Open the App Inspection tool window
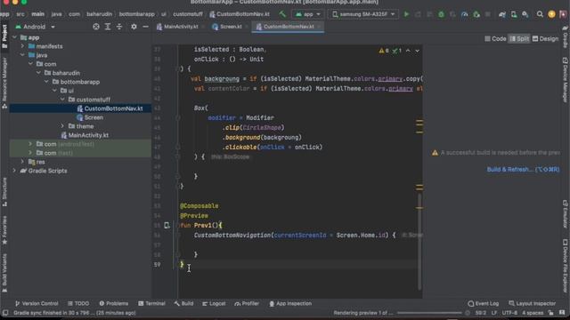 tap(290, 303)
